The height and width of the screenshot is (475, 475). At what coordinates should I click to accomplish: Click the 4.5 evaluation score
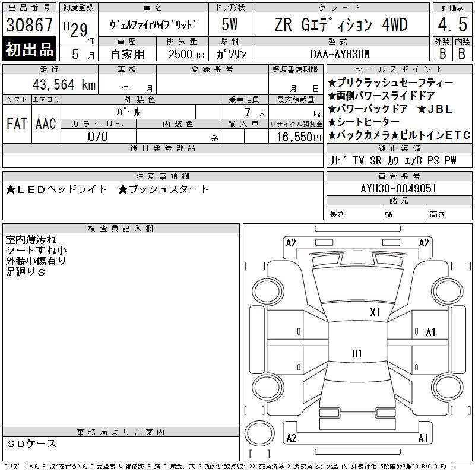coord(452,25)
